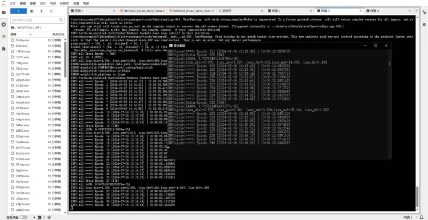The image size is (428, 220).
Task: Select file 4k518.wav
Action: pyautogui.click(x=22, y=114)
